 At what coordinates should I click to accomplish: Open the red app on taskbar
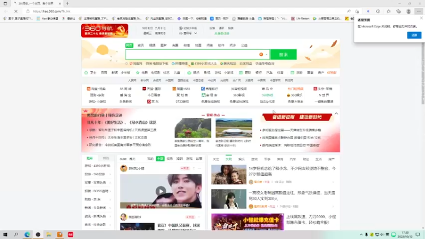click(71, 234)
